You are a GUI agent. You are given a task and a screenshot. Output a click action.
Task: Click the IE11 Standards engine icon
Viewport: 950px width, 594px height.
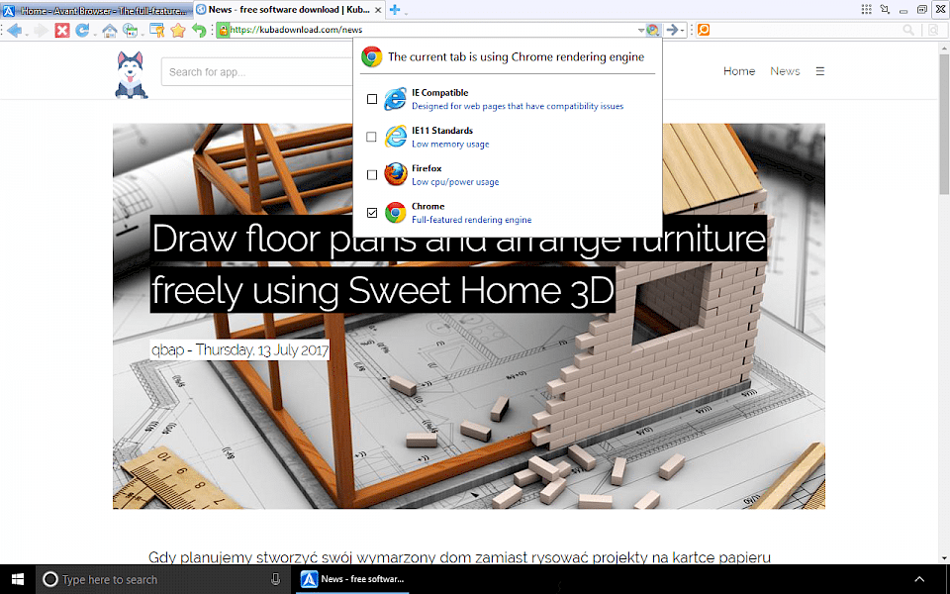coord(395,137)
